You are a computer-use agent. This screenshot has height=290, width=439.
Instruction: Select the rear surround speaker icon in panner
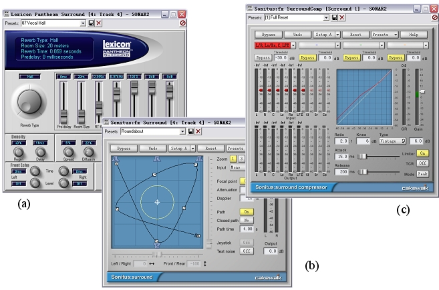[x=157, y=245]
